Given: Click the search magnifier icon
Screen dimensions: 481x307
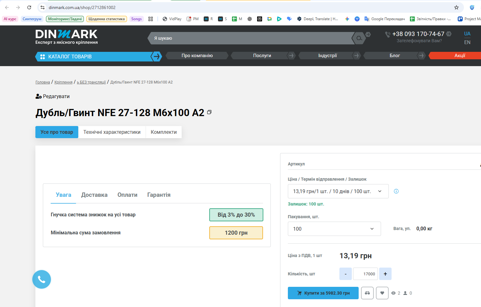Looking at the screenshot, I should click(359, 38).
